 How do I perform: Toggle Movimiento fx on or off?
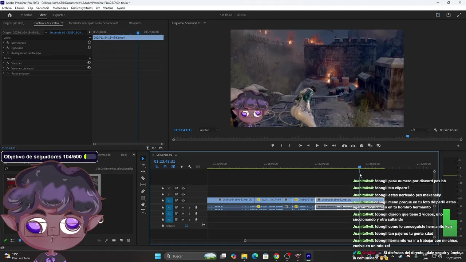pos(8,43)
